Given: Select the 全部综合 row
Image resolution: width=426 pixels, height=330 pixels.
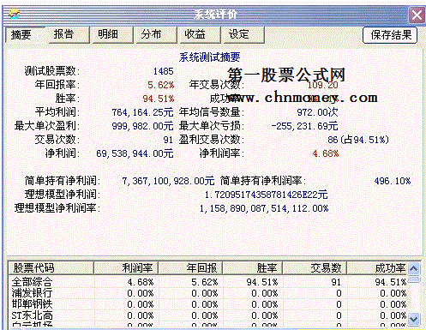Looking at the screenshot, I should 208,282.
